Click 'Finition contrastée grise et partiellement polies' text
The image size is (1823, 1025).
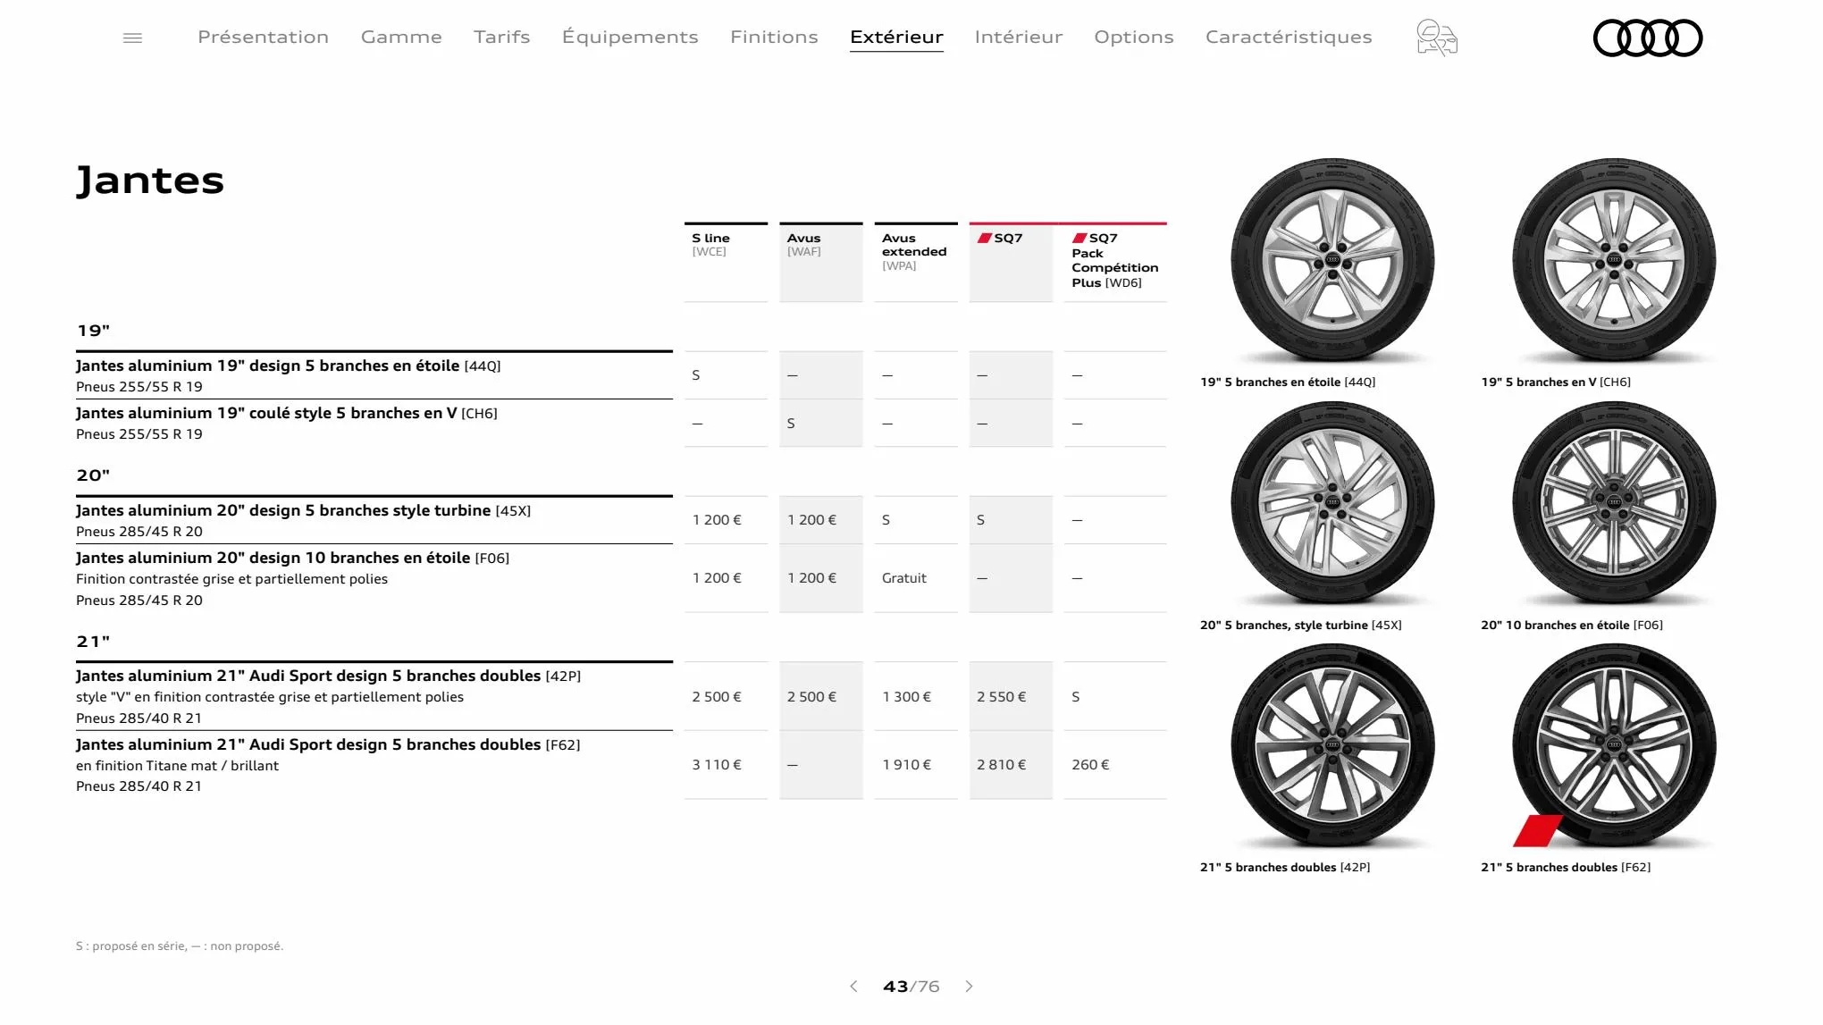231,579
